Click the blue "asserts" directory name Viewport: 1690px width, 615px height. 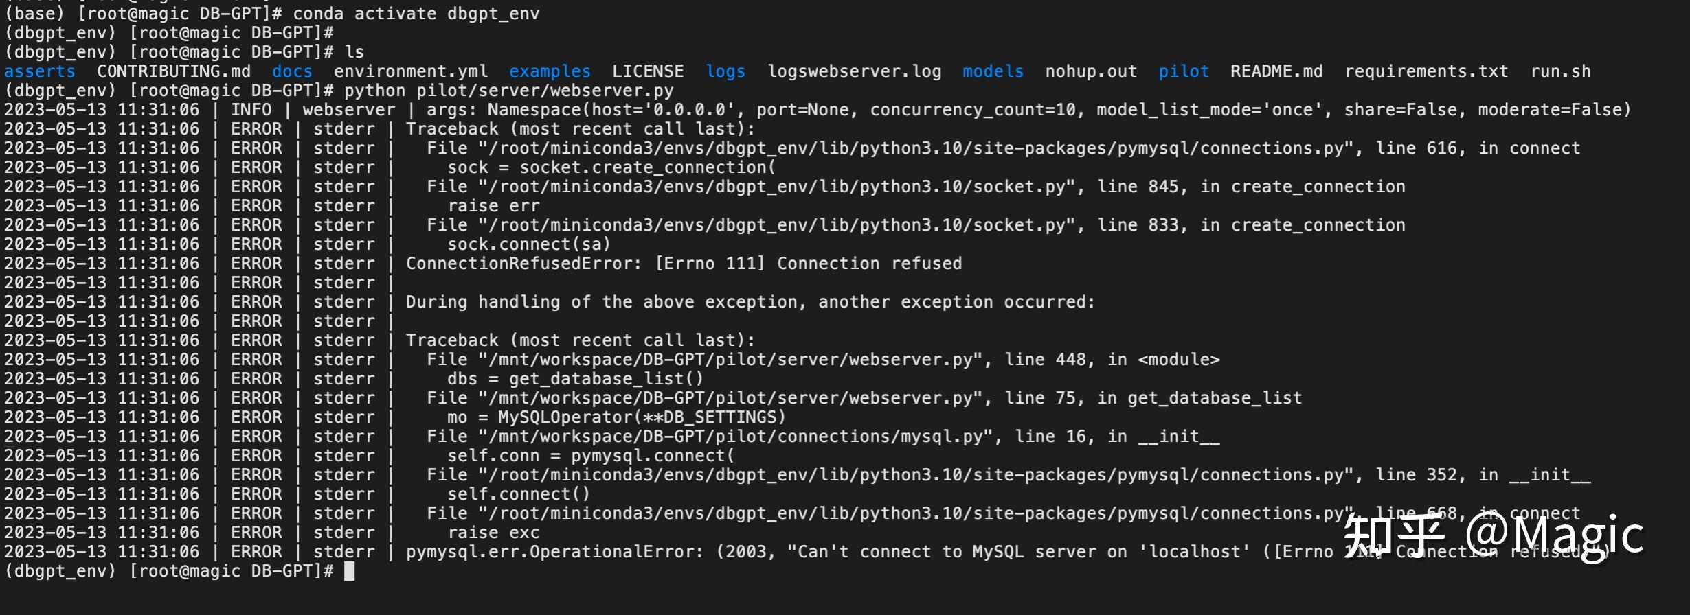coord(40,71)
